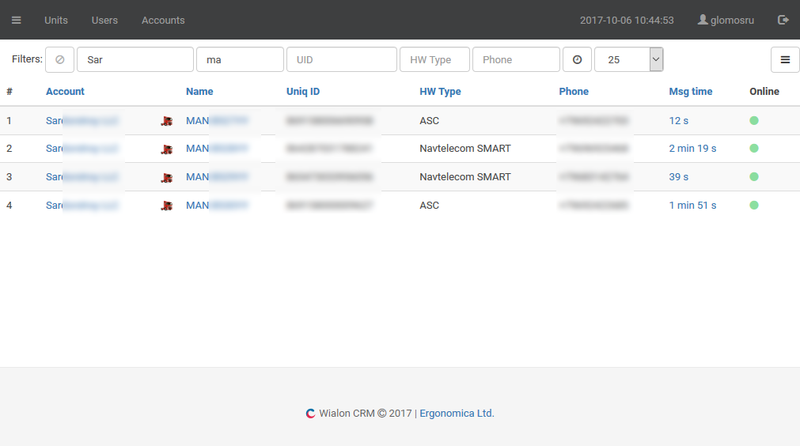
Task: Click the truck icon in row 4
Action: 166,206
